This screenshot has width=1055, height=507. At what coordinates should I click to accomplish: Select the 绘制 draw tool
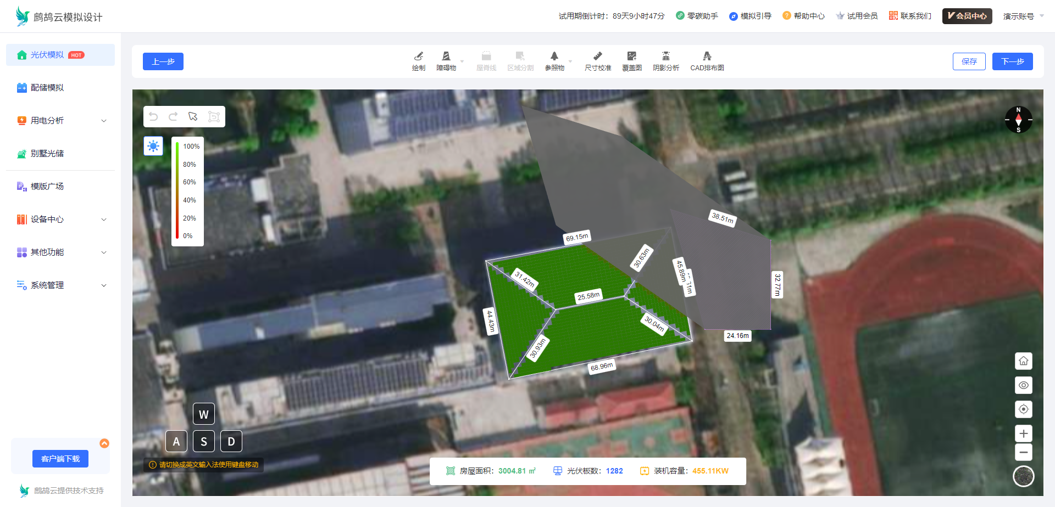tap(419, 61)
